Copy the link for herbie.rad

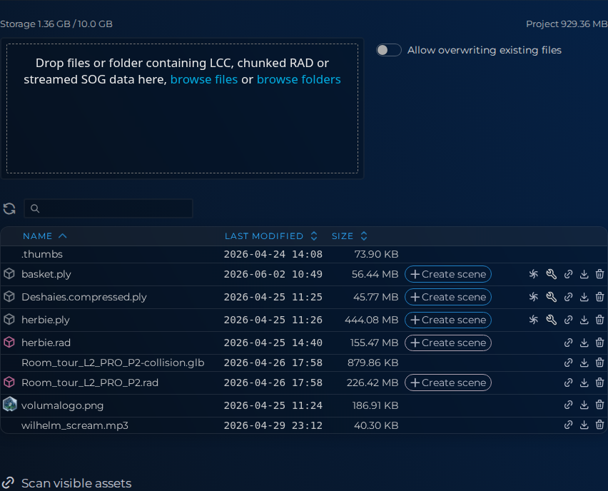[569, 343]
